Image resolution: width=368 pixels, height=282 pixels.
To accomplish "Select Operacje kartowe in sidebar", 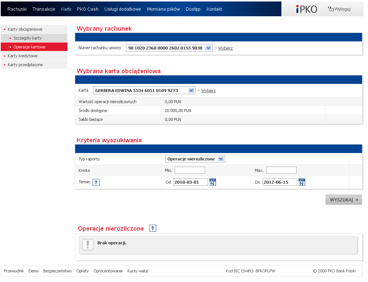I will point(34,47).
